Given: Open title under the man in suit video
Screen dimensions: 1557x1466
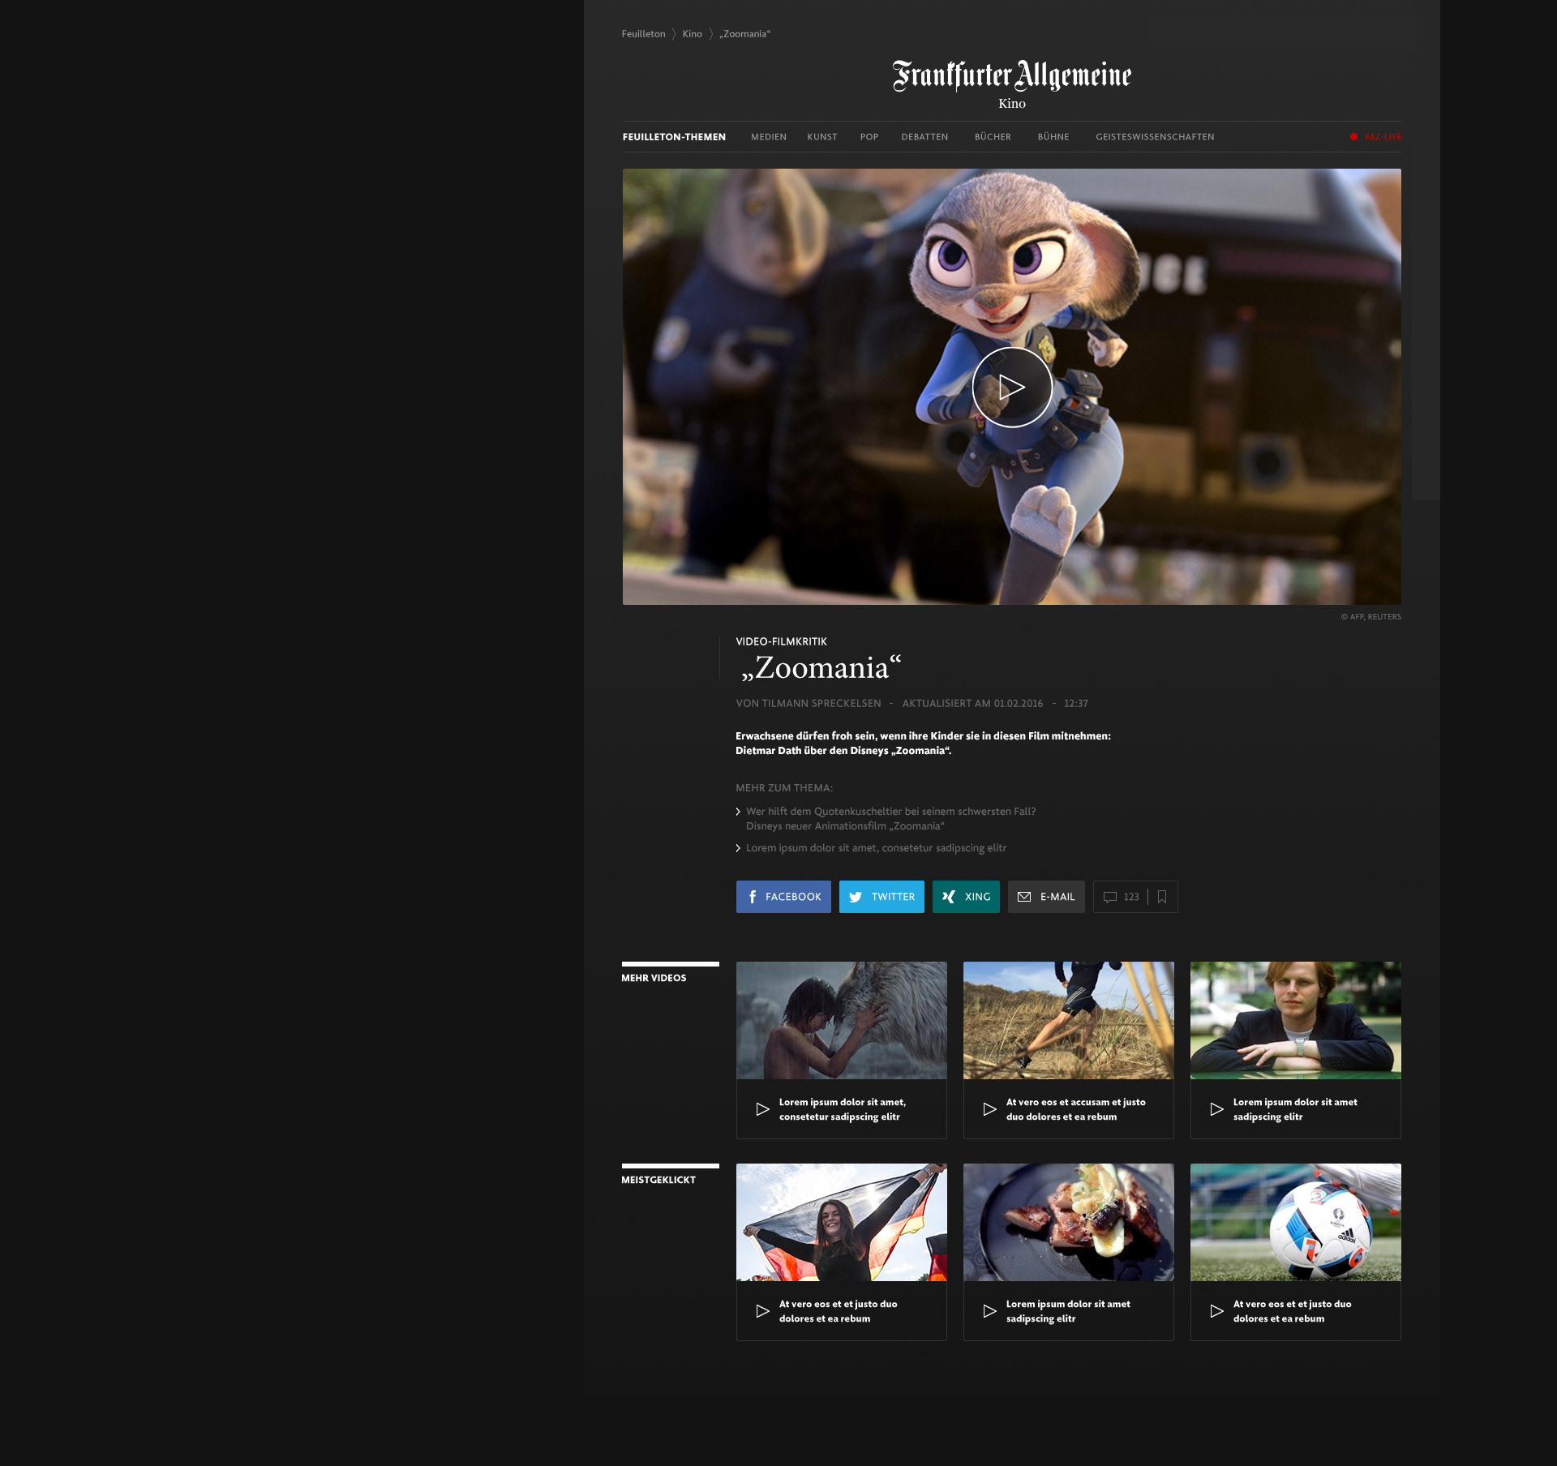Looking at the screenshot, I should (x=1295, y=1109).
